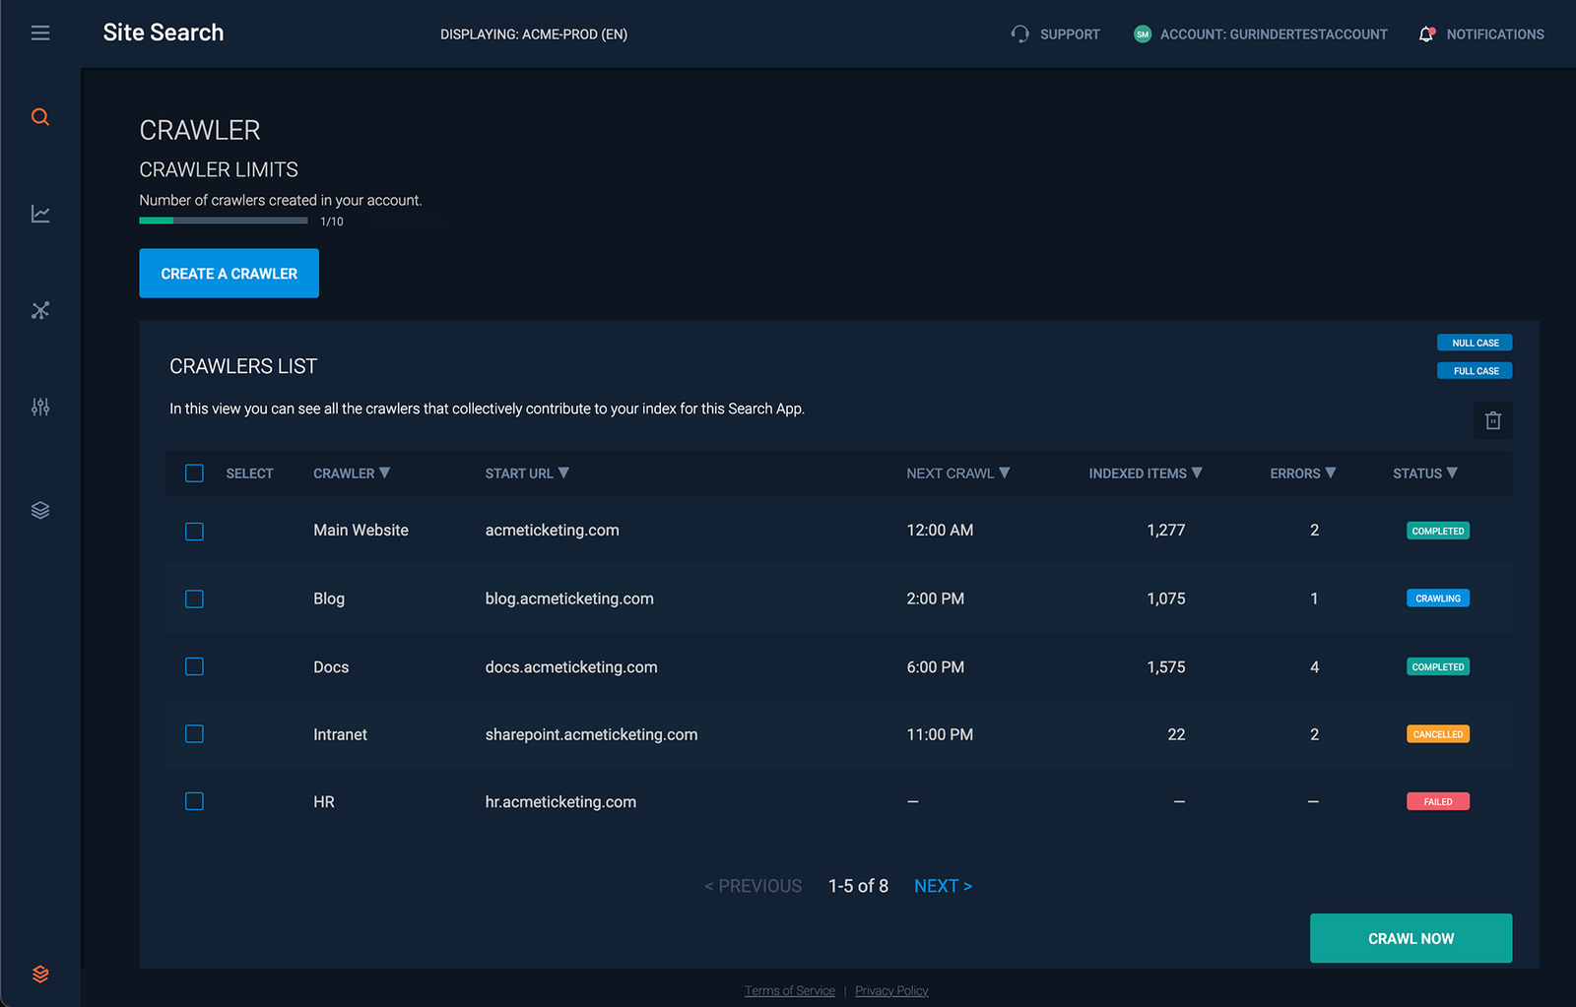
Task: Sort by the Next Crawl column arrow
Action: [1005, 473]
